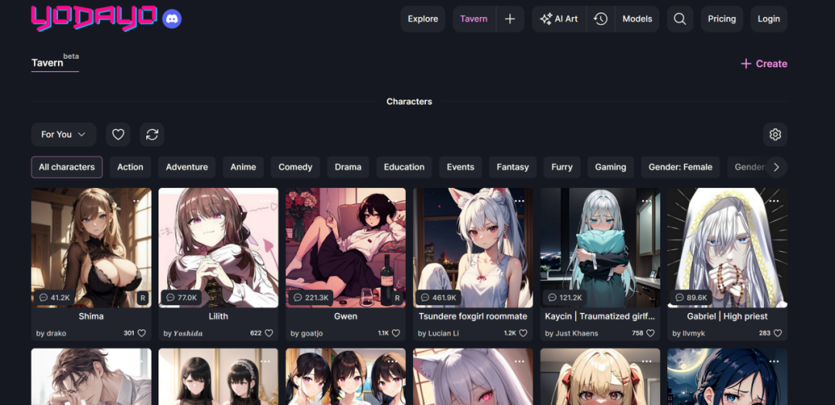Open the settings gear icon

click(775, 134)
